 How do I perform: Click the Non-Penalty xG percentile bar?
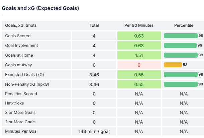(181, 84)
